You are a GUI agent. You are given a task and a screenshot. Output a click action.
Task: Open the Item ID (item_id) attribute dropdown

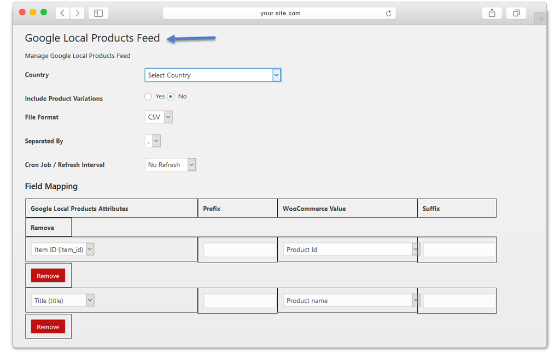click(62, 249)
